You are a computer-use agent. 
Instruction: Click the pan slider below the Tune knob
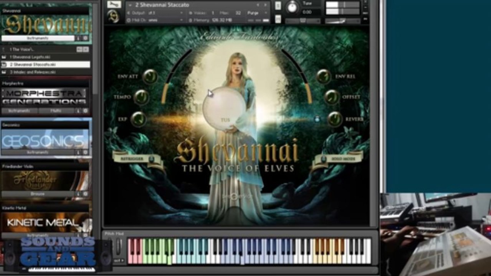(x=303, y=21)
